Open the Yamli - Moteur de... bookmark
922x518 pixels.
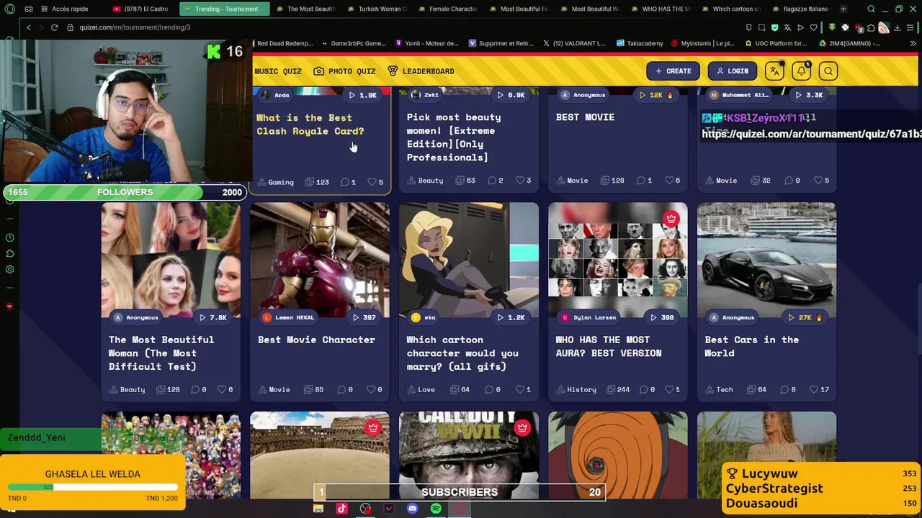(x=426, y=43)
